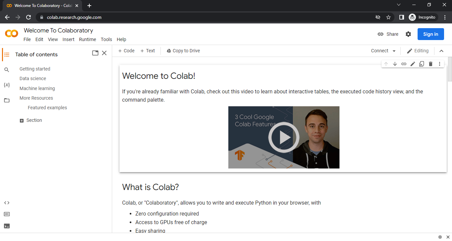Go to Featured examples subsection
This screenshot has width=452, height=241.
(x=47, y=108)
